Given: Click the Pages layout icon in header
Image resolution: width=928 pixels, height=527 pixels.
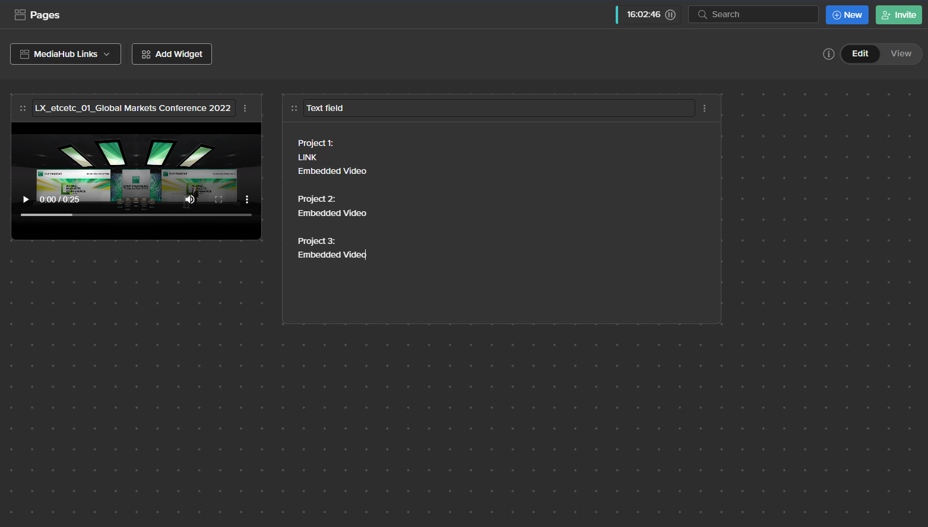Looking at the screenshot, I should [x=20, y=15].
